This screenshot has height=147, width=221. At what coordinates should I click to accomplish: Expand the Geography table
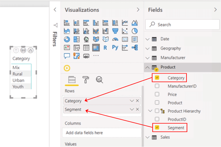tap(148, 48)
